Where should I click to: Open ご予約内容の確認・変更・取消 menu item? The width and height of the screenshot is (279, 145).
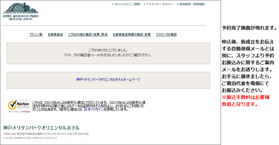[88, 35]
